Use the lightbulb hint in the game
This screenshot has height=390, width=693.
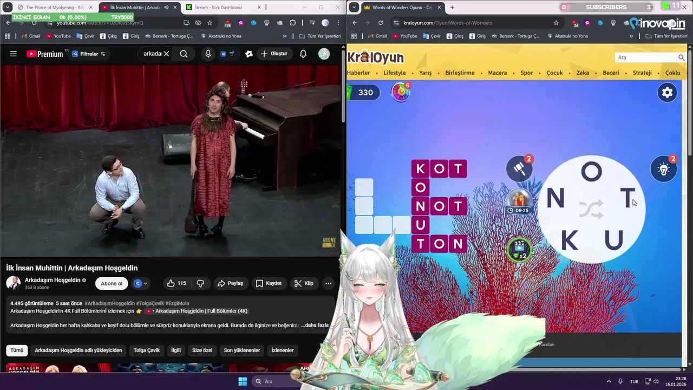(x=664, y=169)
